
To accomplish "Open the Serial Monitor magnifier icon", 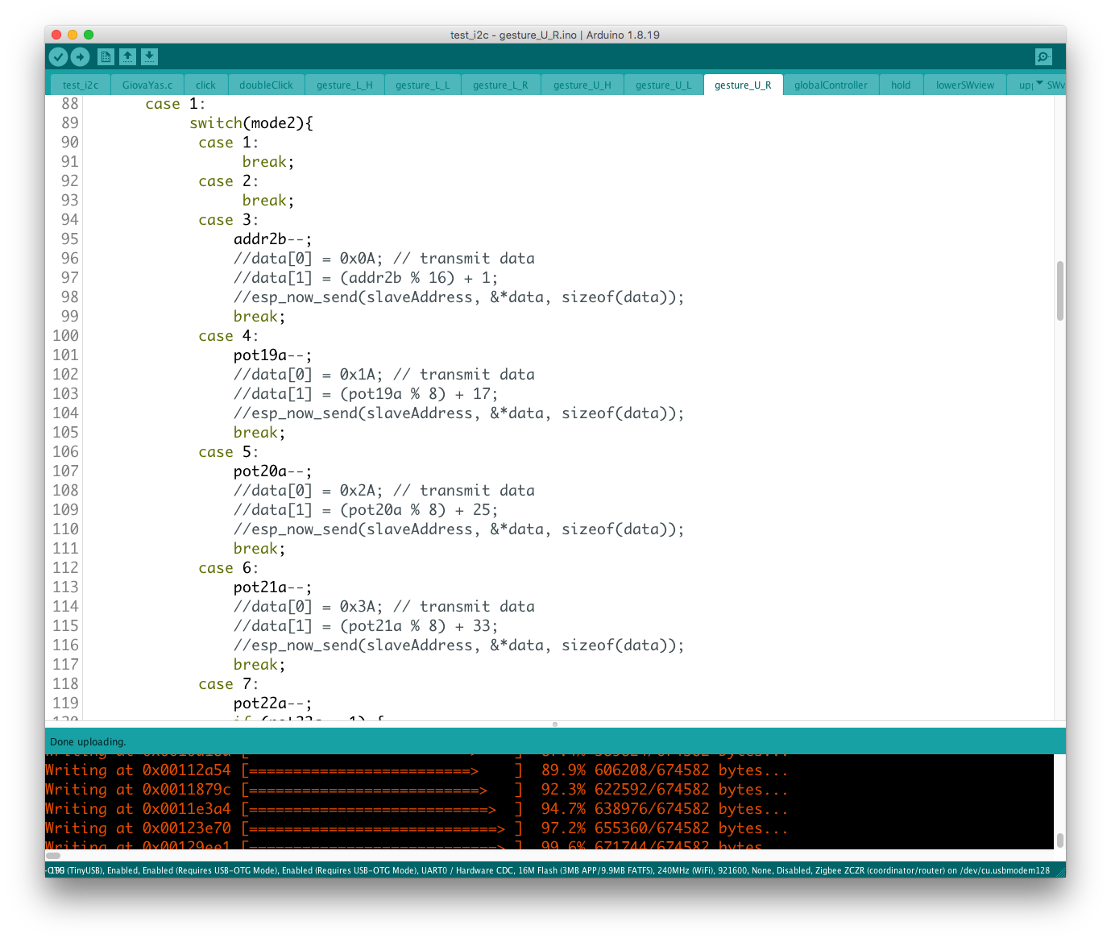I will coord(1043,56).
